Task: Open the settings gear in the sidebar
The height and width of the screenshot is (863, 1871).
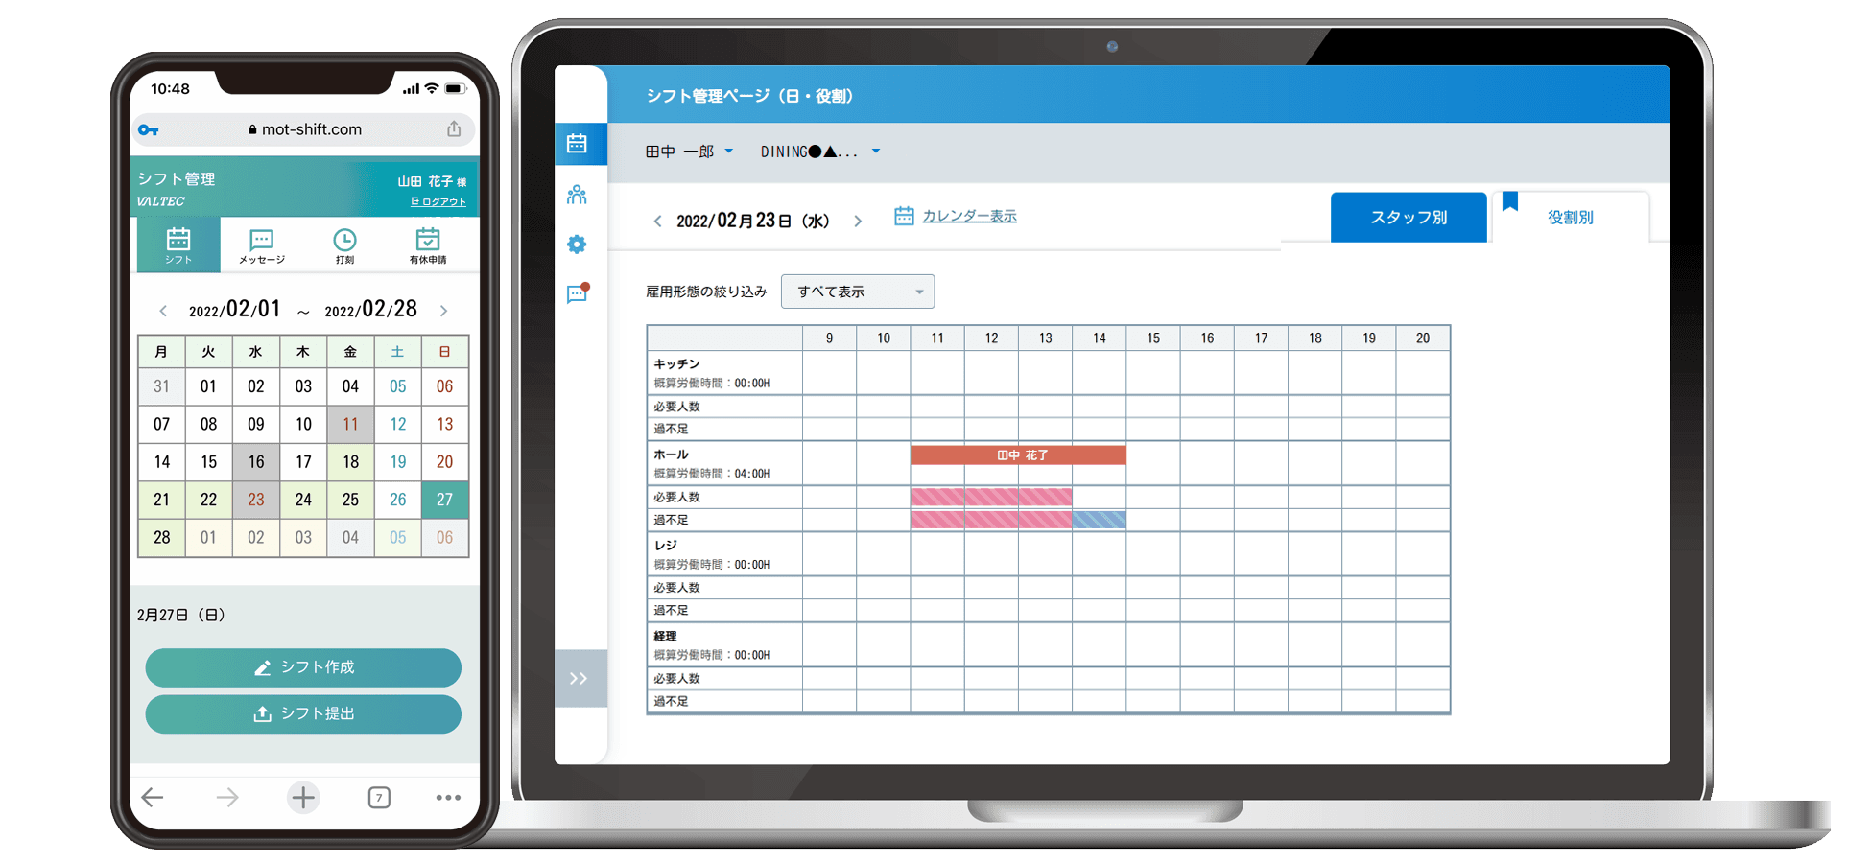Action: point(577,245)
